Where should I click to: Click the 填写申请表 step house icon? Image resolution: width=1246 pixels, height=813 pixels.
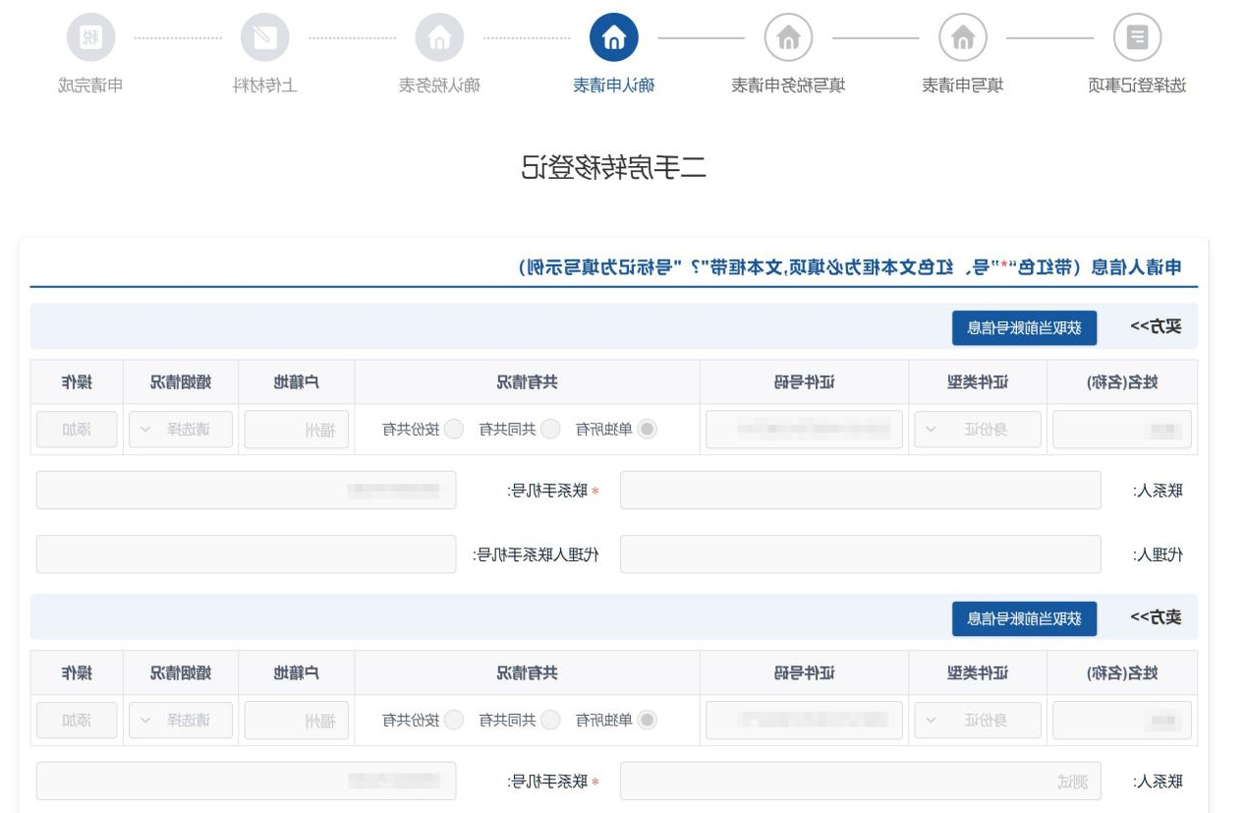[963, 38]
